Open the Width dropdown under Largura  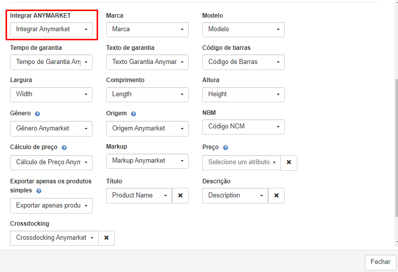coord(51,95)
